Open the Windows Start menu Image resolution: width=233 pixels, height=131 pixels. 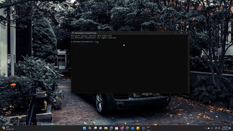click(x=84, y=128)
